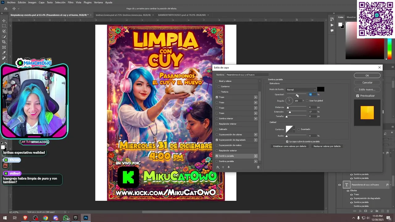The width and height of the screenshot is (395, 222).
Task: Open Brave browser from taskbar
Action: [25, 218]
